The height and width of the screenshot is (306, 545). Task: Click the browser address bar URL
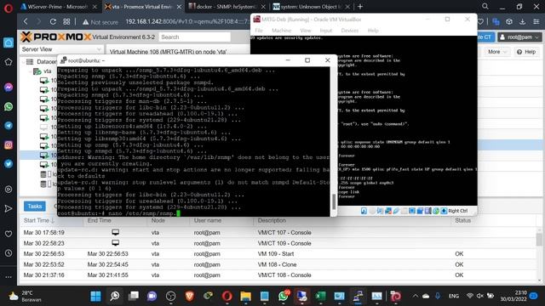tap(187, 21)
